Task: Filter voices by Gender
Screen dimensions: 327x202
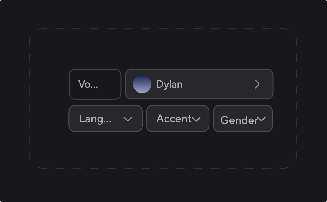Action: (x=243, y=119)
